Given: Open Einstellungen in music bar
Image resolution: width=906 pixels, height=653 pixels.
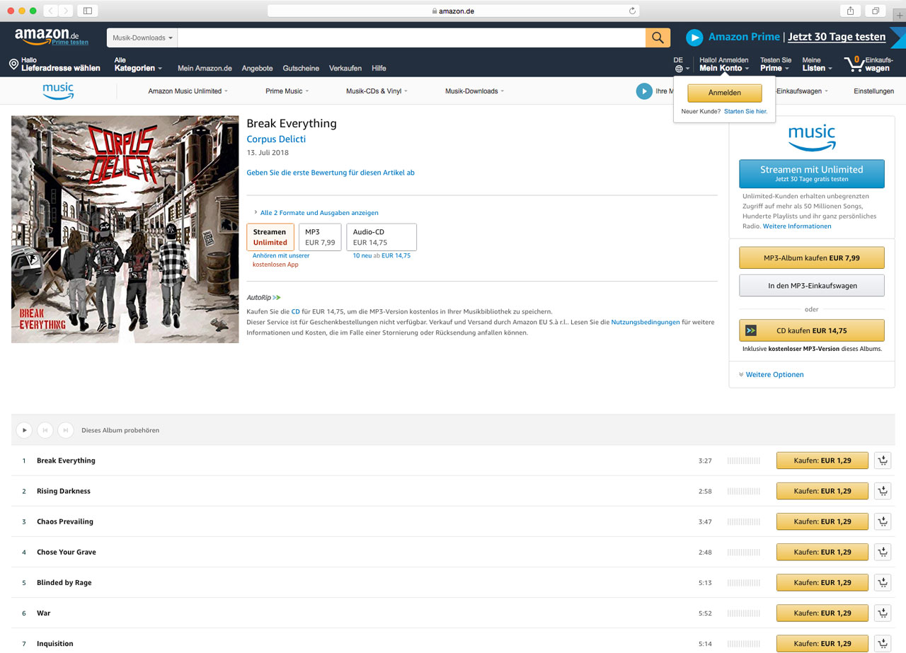Looking at the screenshot, I should 873,91.
